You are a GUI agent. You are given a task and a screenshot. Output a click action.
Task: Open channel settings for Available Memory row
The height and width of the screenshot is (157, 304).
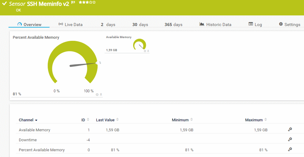pyautogui.click(x=290, y=129)
